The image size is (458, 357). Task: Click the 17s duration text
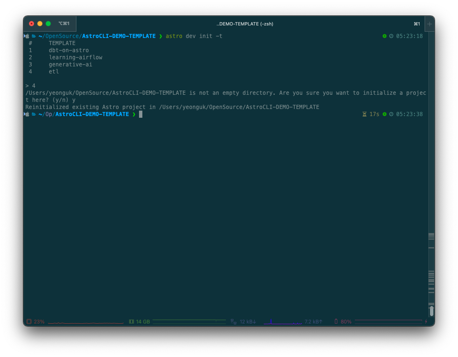pyautogui.click(x=374, y=114)
